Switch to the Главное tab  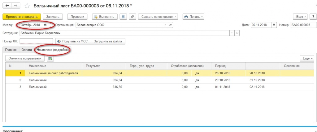click(x=11, y=50)
